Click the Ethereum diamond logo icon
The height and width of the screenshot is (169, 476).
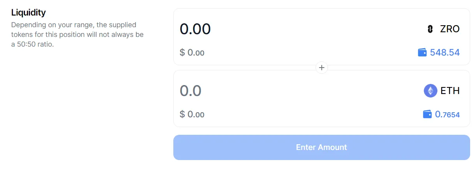point(430,91)
